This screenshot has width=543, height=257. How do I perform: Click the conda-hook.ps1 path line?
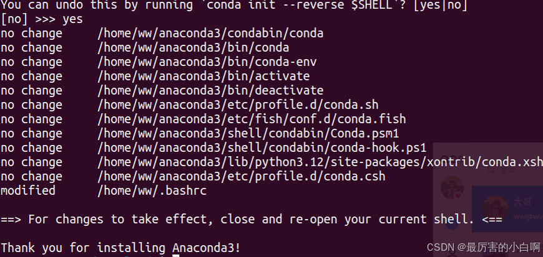coord(262,148)
